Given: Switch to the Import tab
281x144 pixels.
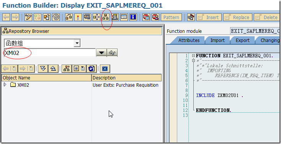Looking at the screenshot, I should click(x=217, y=40).
